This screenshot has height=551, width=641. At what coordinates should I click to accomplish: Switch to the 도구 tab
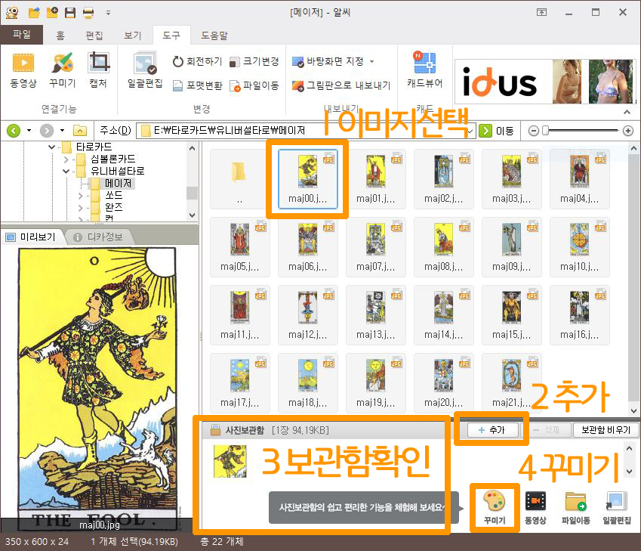click(x=171, y=36)
